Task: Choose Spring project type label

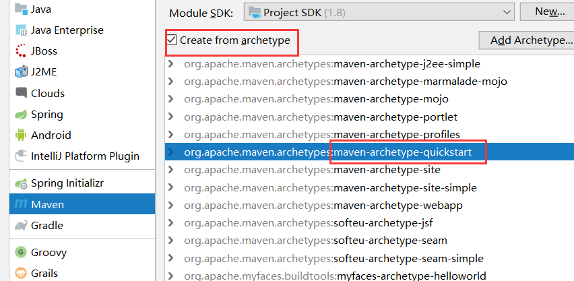Action: pyautogui.click(x=47, y=115)
